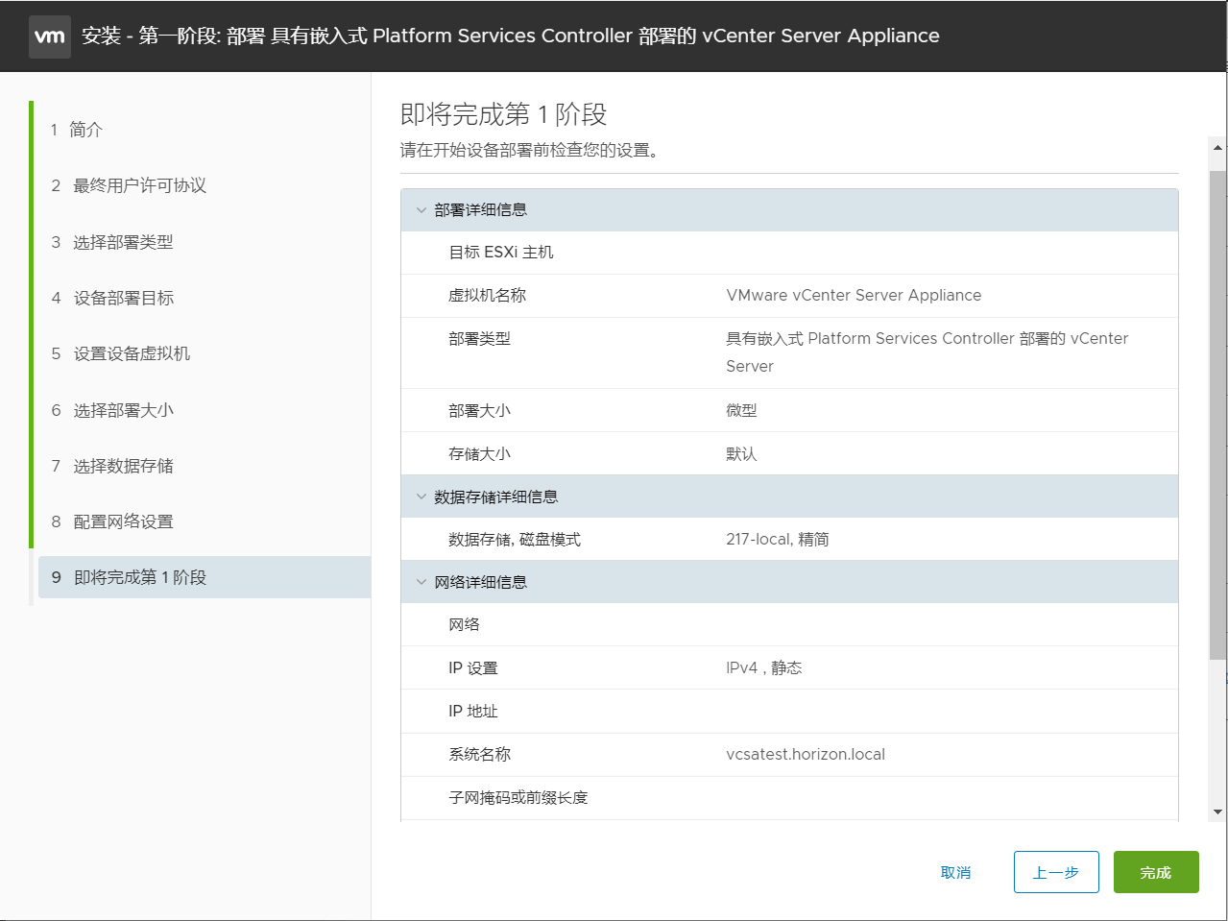
Task: Click the 数据存储, 磁盘模式 row label
Action: click(x=515, y=540)
